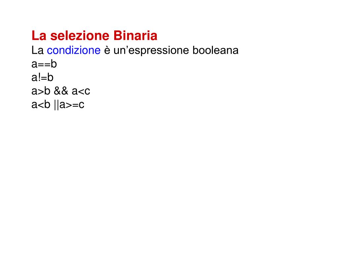Viewport: 338px width, 253px height.
Task: Select the word "un'espressione"
Action: pyautogui.click(x=151, y=51)
